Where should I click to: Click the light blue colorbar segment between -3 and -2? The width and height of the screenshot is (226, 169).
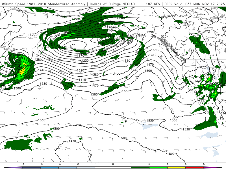pos(68,168)
